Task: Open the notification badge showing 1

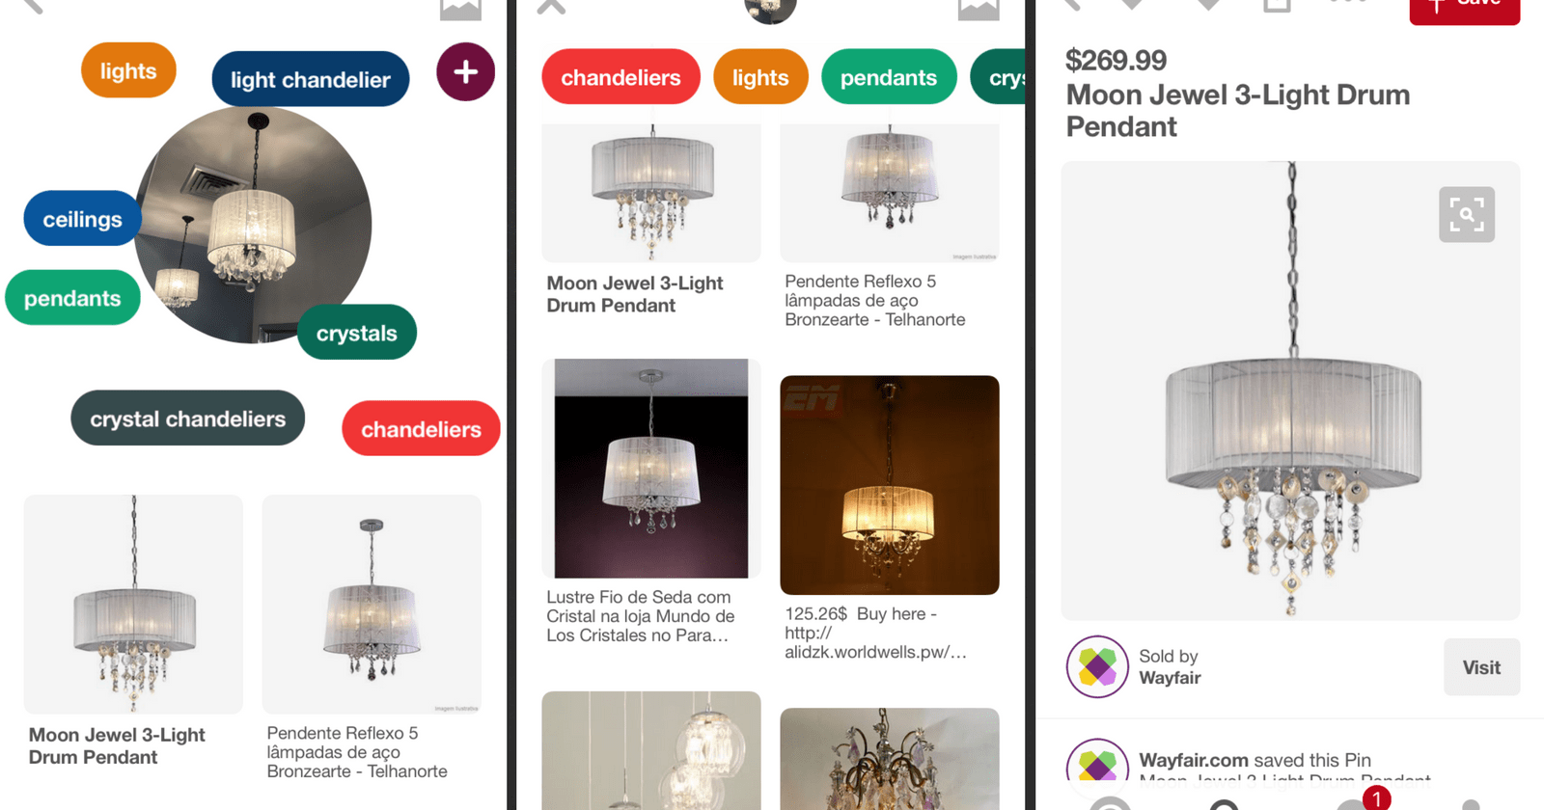Action: click(x=1375, y=797)
